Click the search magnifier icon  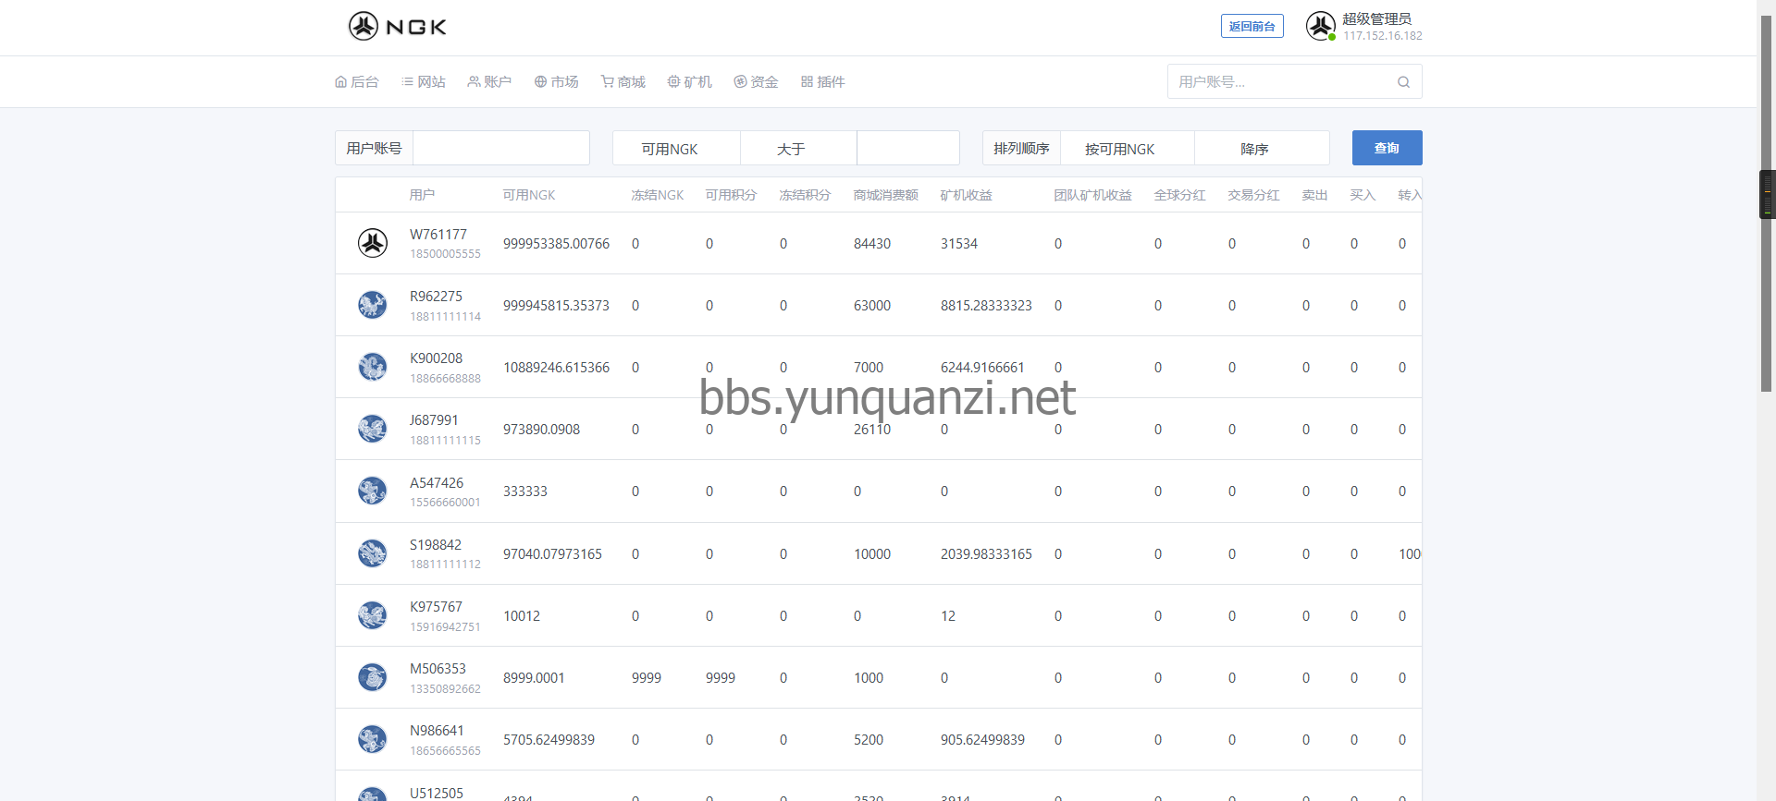coord(1403,82)
